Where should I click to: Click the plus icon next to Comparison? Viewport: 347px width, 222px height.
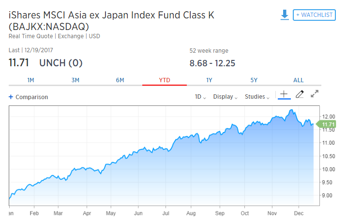[11, 97]
